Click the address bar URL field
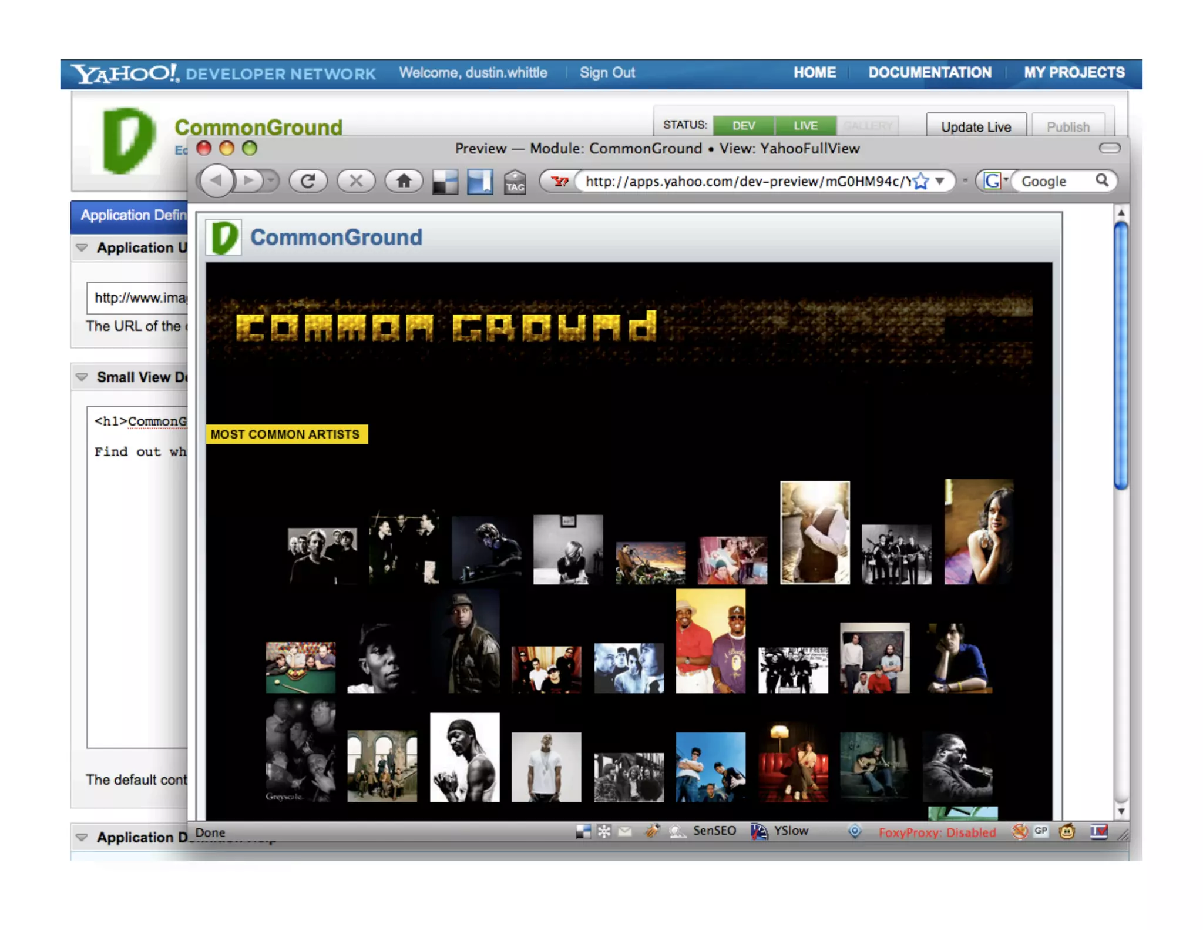This screenshot has height=930, width=1203. tap(747, 181)
